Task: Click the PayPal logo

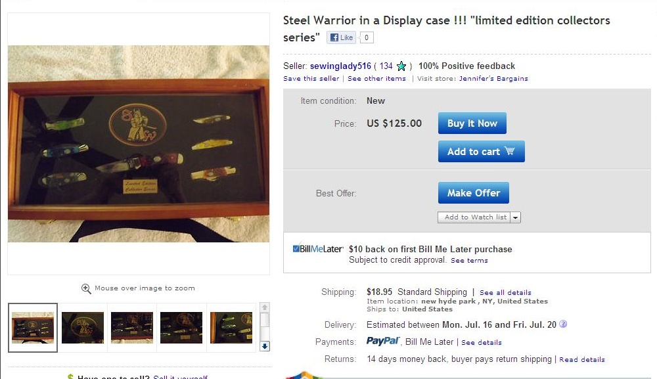Action: 383,342
